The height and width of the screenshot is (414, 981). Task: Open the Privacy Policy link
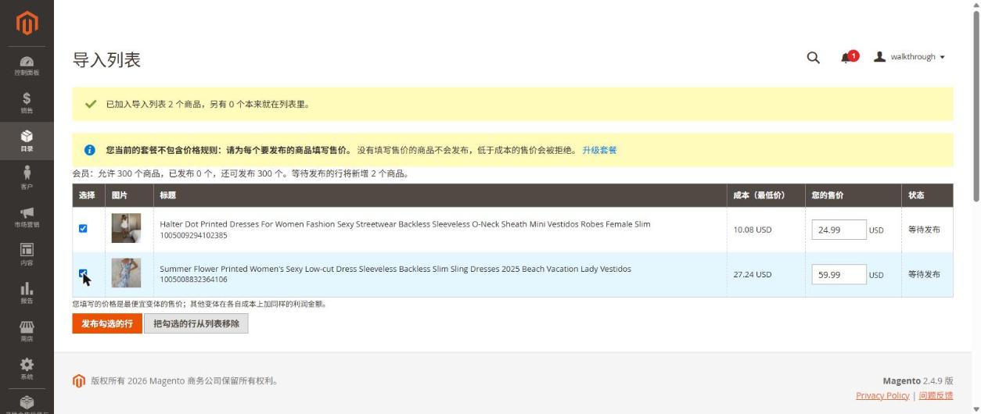pos(882,395)
